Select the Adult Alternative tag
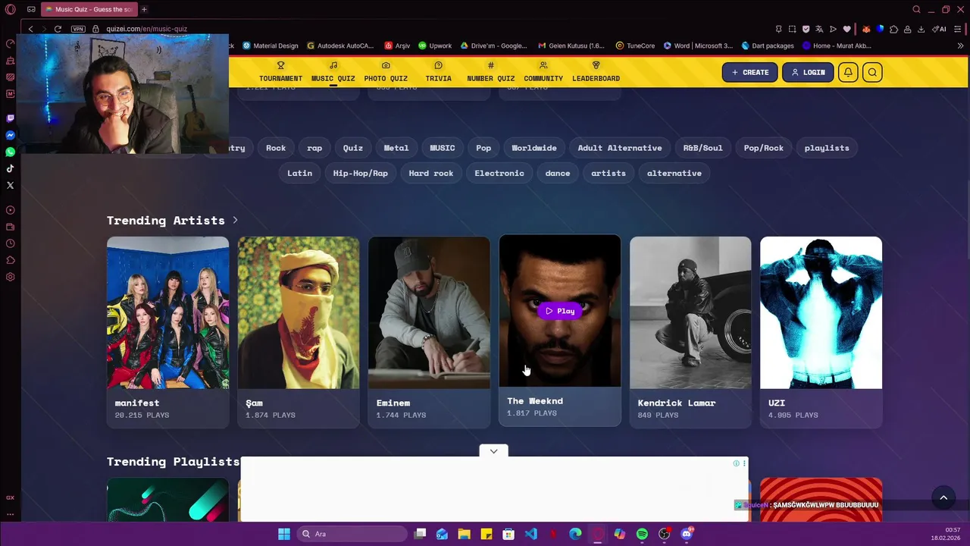This screenshot has width=970, height=546. coord(620,148)
